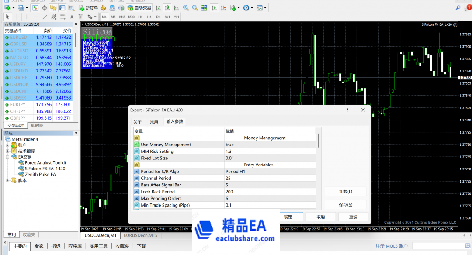Click the zoom in magnifier icon
The image size is (472, 255).
pos(186,8)
